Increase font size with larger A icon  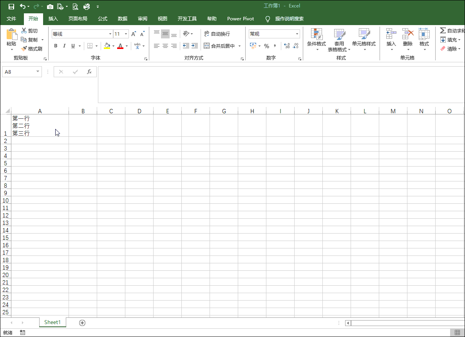click(134, 34)
